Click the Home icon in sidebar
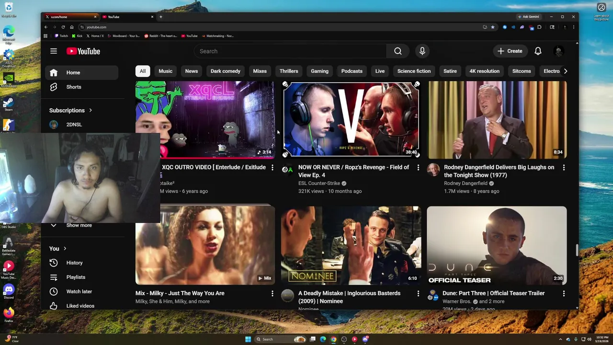613x345 pixels. [54, 72]
